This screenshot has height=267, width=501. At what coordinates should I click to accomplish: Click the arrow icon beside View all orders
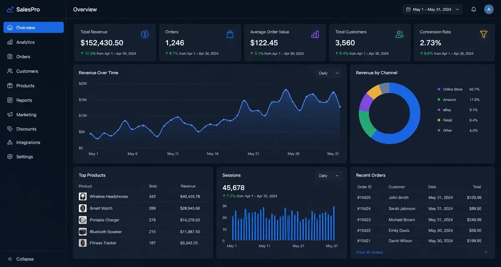point(485,252)
